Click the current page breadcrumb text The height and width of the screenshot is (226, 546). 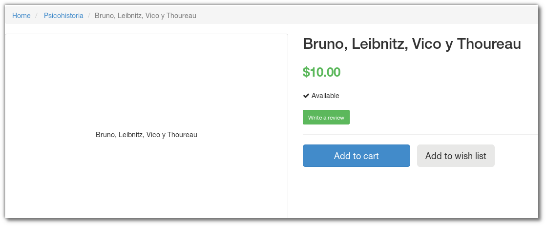pos(146,16)
